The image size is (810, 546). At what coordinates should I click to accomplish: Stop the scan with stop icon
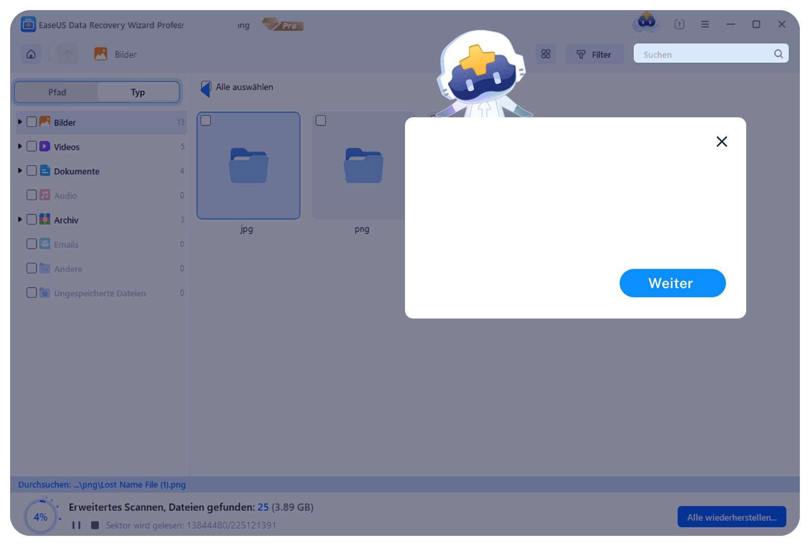(95, 525)
